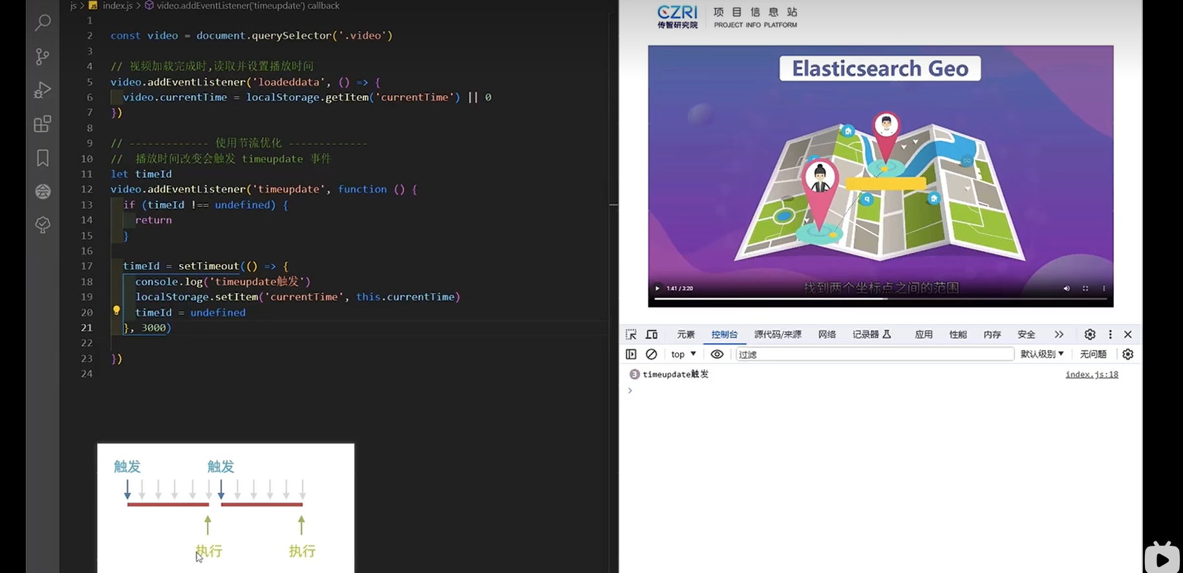Click the lightbulb code action icon

click(x=116, y=310)
